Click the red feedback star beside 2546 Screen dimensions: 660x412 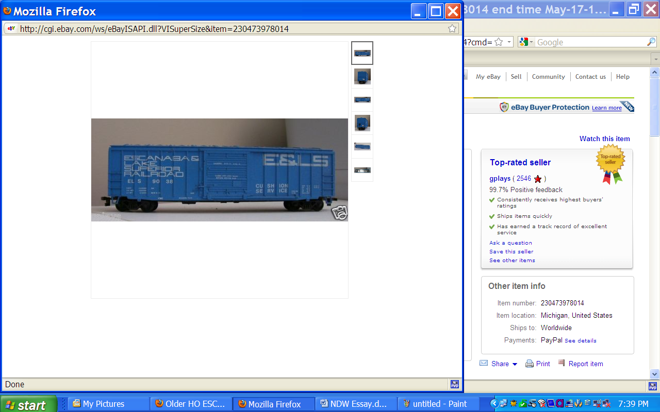tap(538, 179)
